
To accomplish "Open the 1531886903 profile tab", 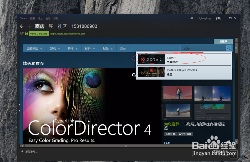I will (x=84, y=26).
